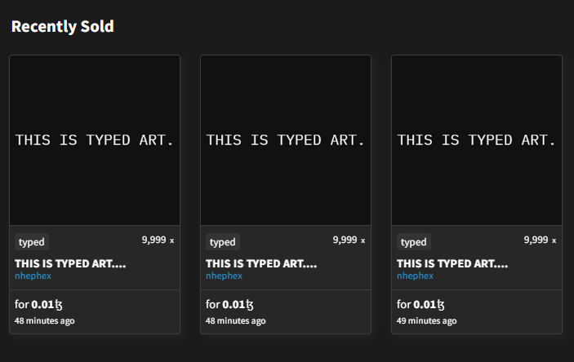Click the 'Recently Sold' heading
Image resolution: width=574 pixels, height=362 pixels.
point(63,26)
